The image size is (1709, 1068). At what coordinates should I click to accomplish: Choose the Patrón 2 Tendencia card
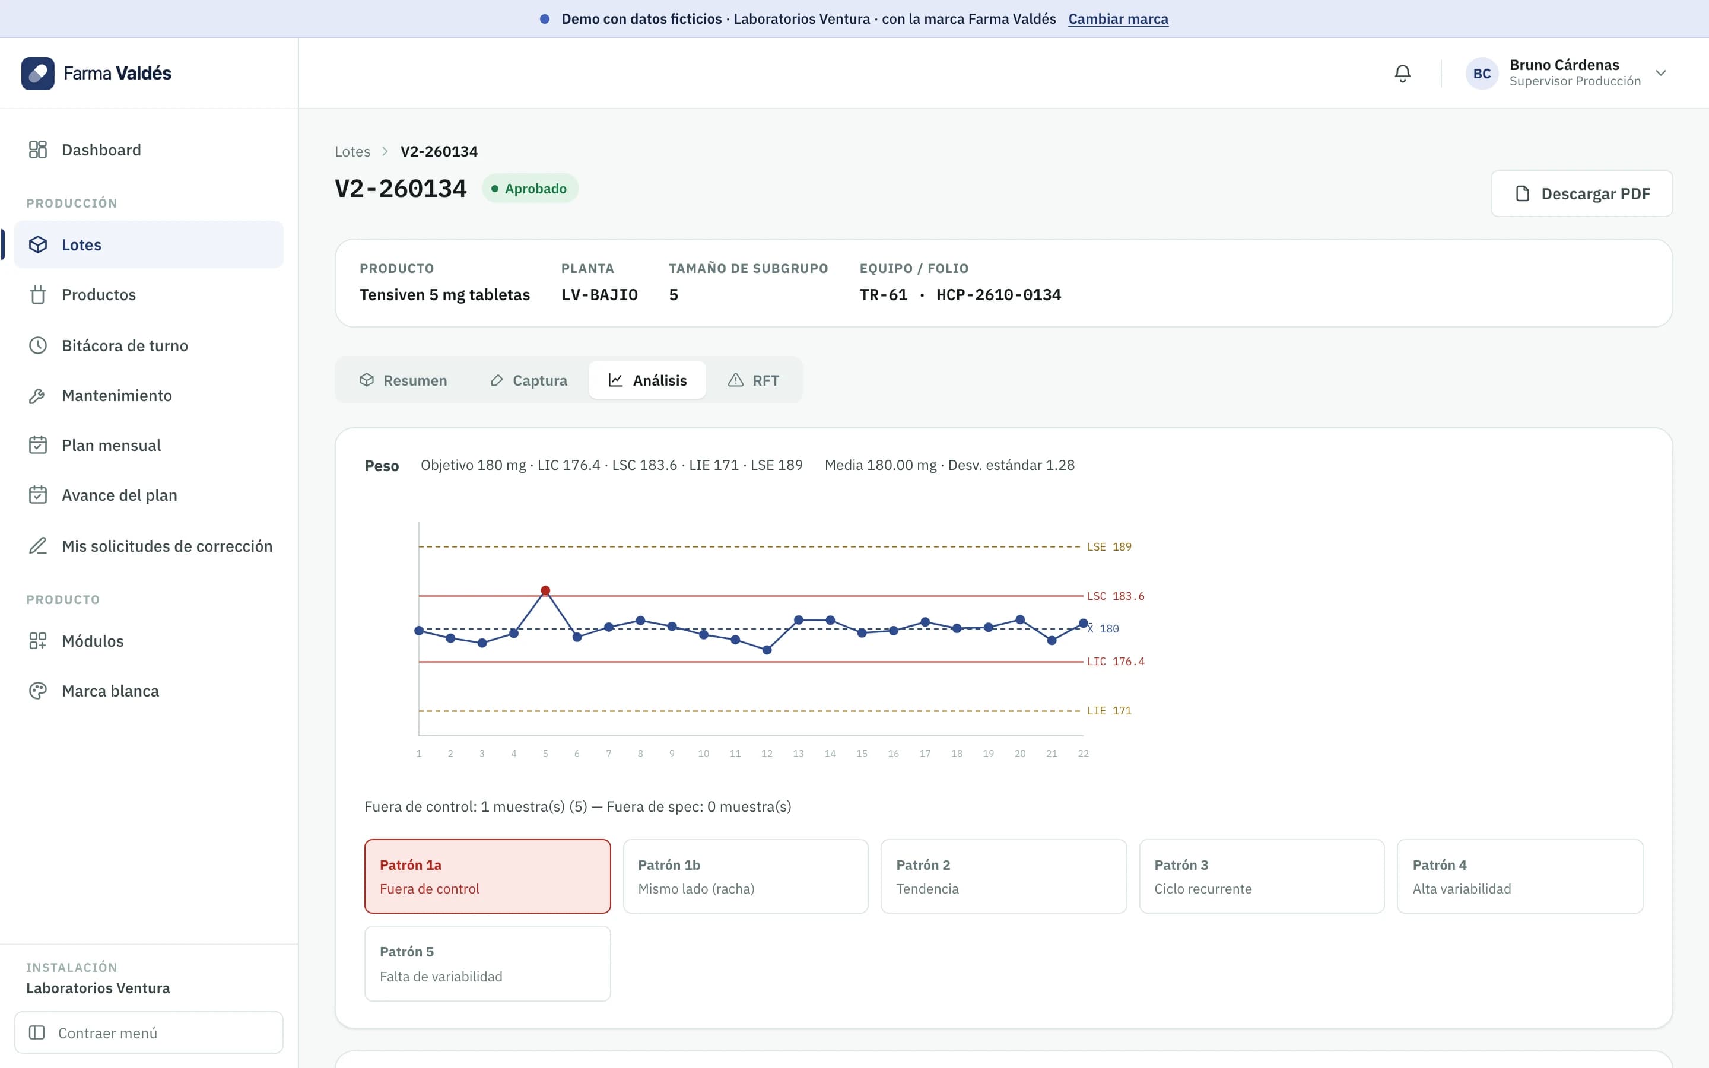coord(1003,876)
